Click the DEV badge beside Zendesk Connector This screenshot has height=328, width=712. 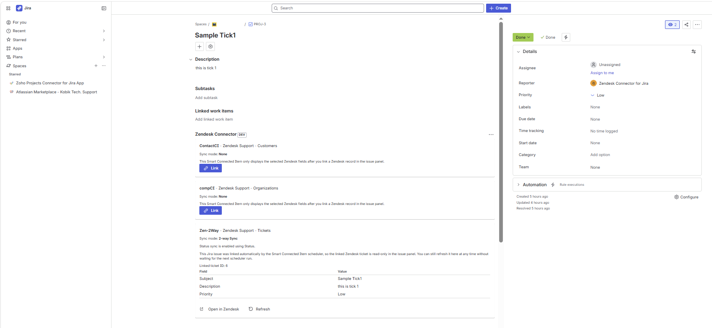[x=242, y=135]
